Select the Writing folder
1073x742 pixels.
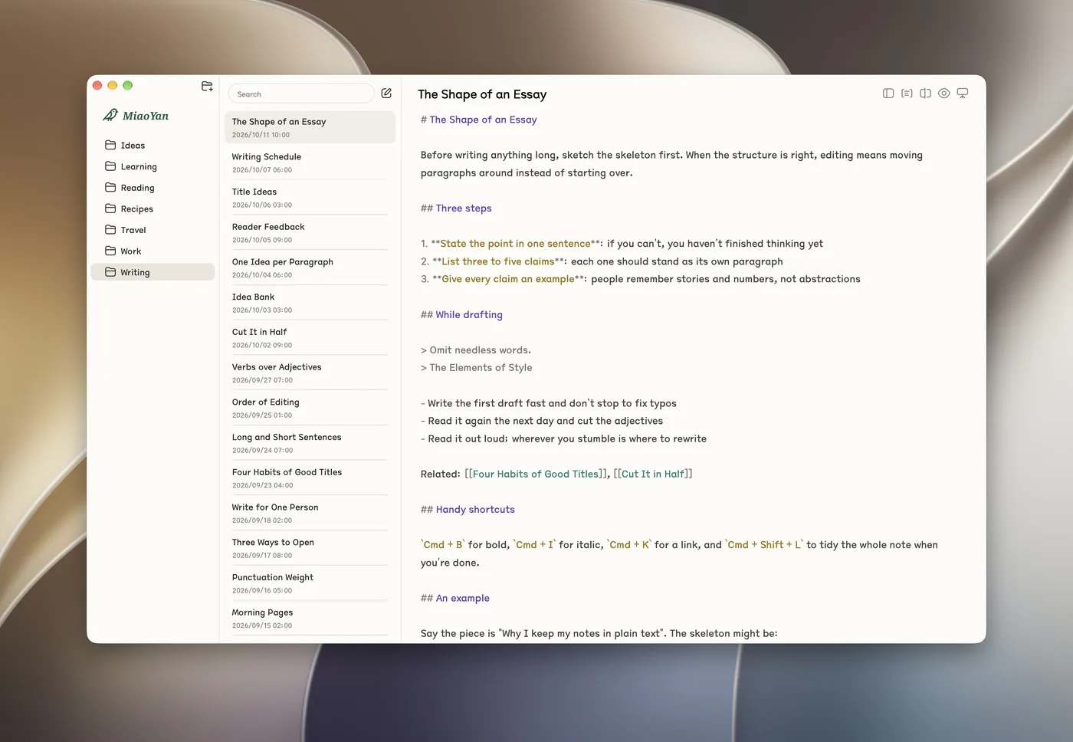pyautogui.click(x=153, y=272)
